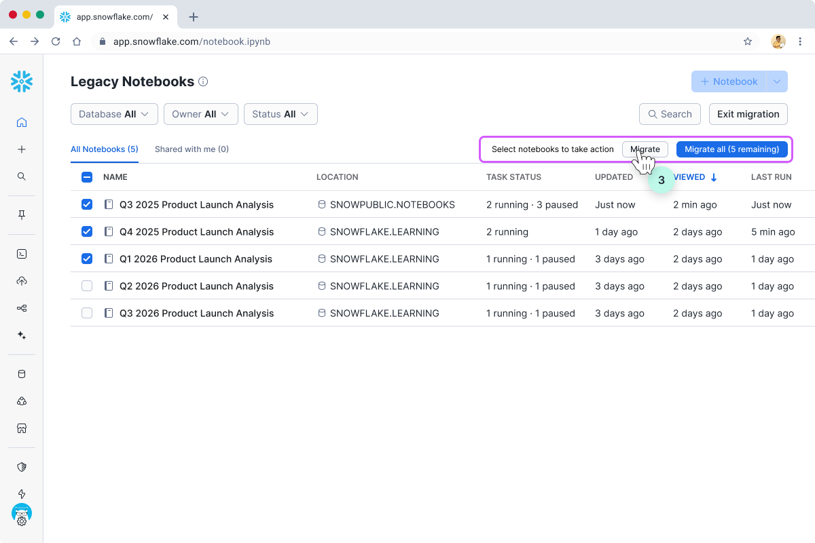Click '2 running · 3 paused' status
This screenshot has height=543, width=815.
click(x=532, y=204)
